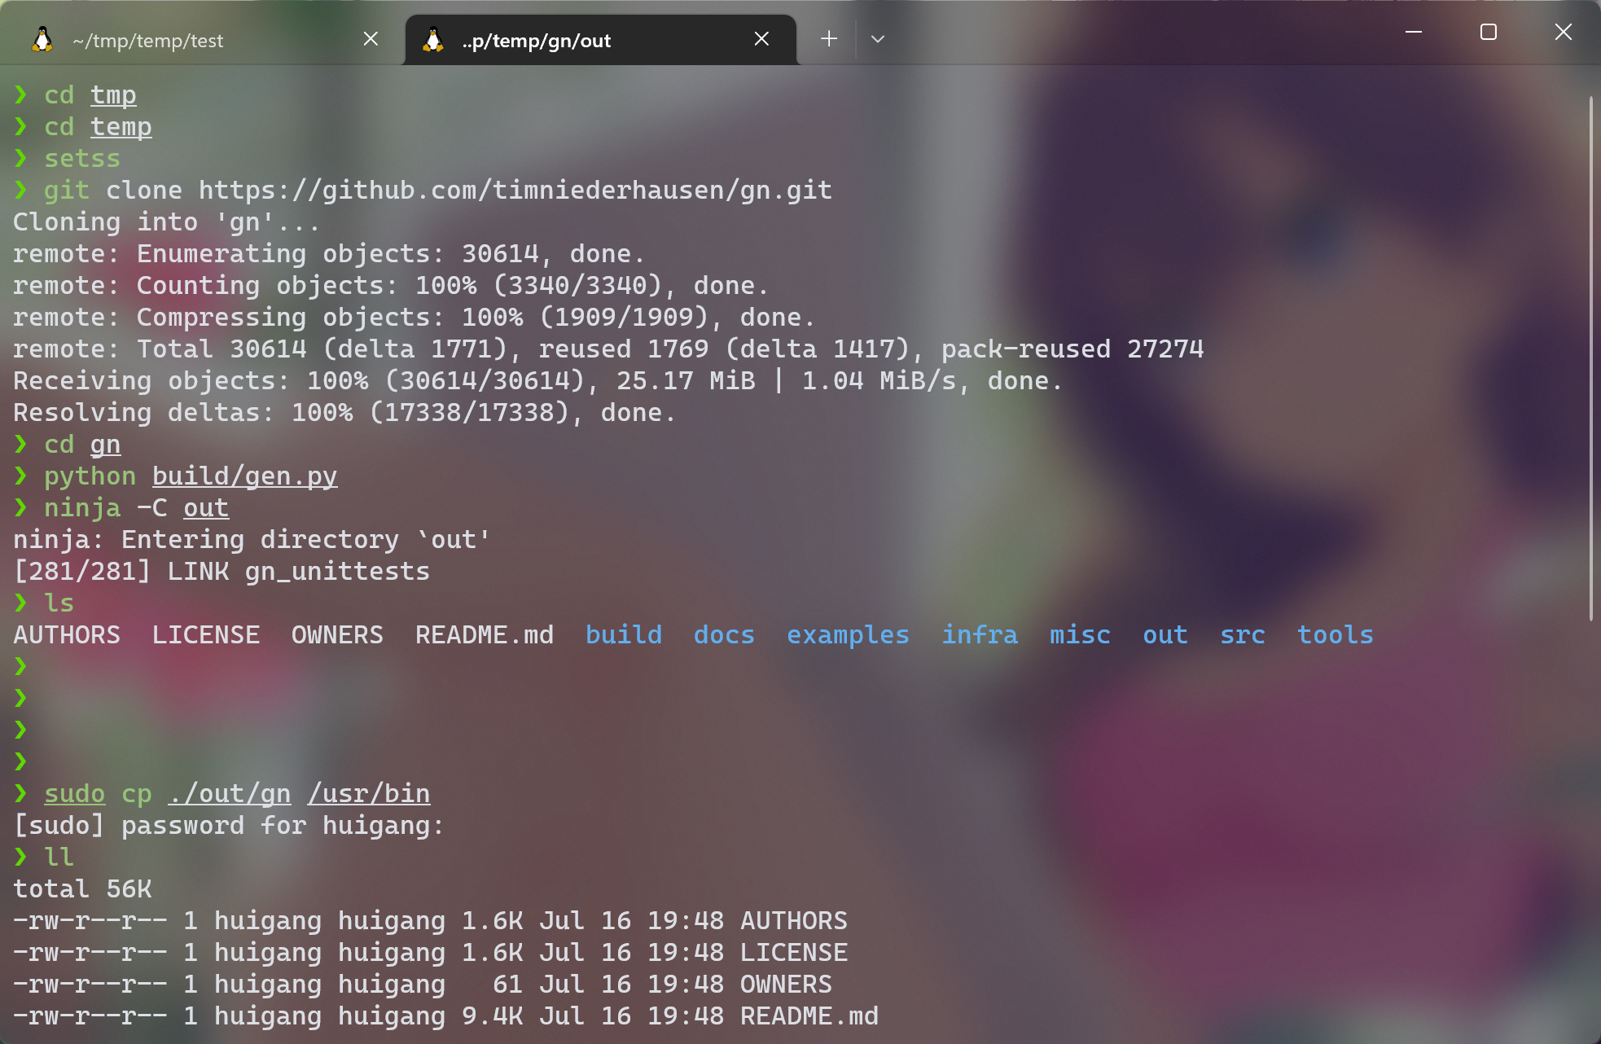Click 'Cloning into 'gn'...' line
The width and height of the screenshot is (1601, 1044).
point(166,222)
